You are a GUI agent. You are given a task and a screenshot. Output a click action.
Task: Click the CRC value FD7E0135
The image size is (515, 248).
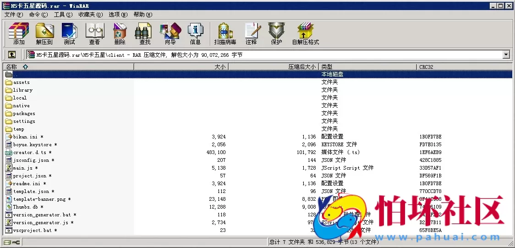(x=430, y=144)
